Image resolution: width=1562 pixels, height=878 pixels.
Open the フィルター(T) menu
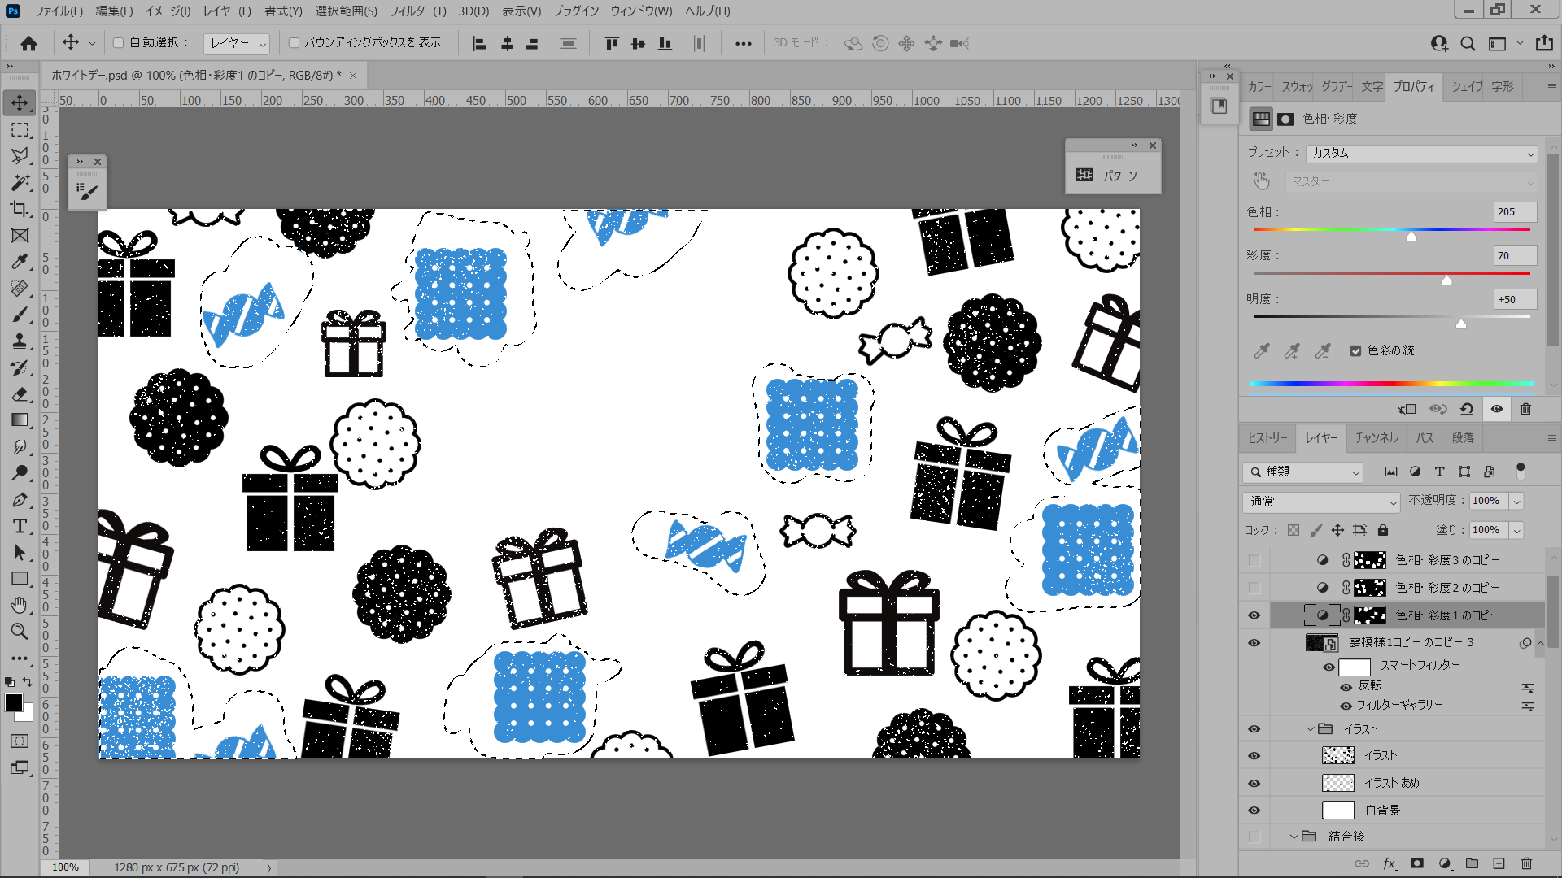pyautogui.click(x=417, y=11)
